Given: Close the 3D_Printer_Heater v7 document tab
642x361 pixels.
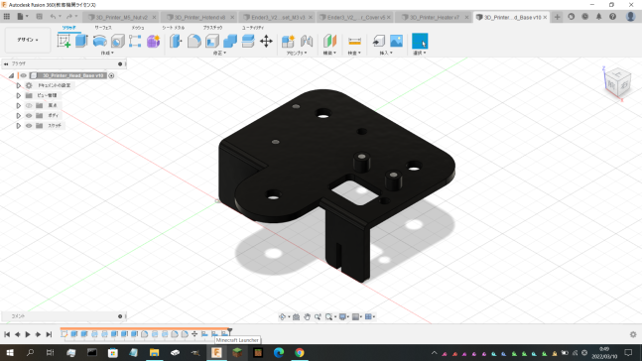Looking at the screenshot, I should tap(466, 17).
